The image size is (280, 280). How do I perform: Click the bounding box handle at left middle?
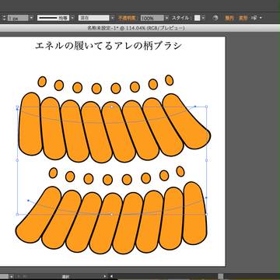click(x=17, y=160)
